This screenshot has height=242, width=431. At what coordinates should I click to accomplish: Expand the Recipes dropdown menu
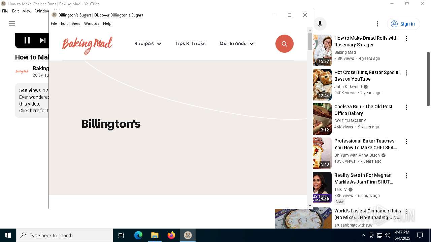[x=147, y=44]
